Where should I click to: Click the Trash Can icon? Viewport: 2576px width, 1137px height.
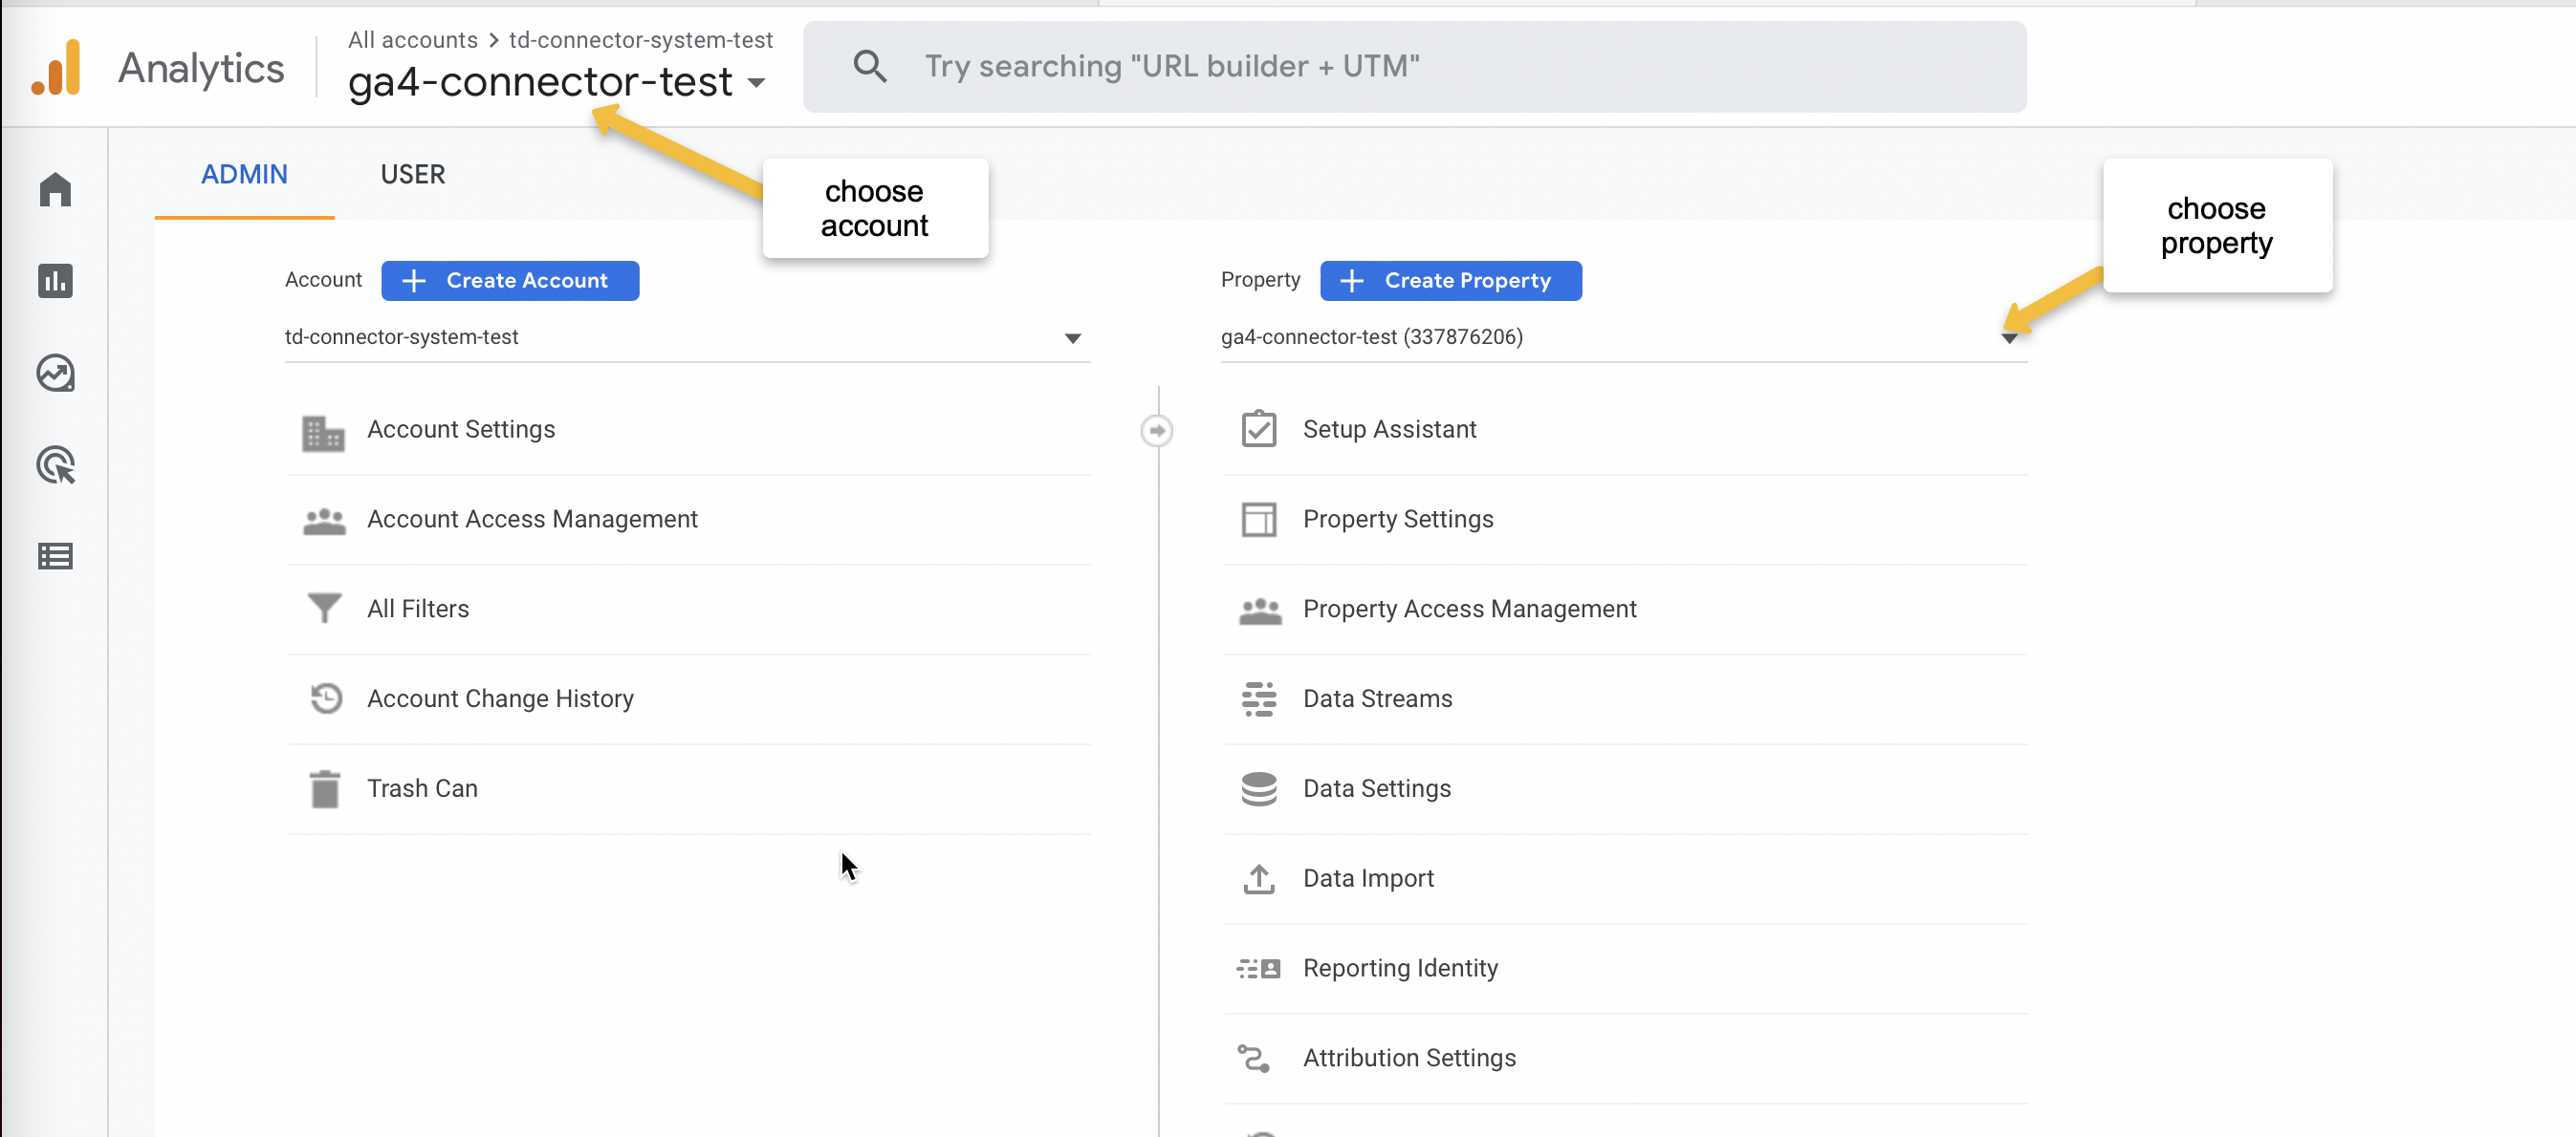(x=324, y=788)
